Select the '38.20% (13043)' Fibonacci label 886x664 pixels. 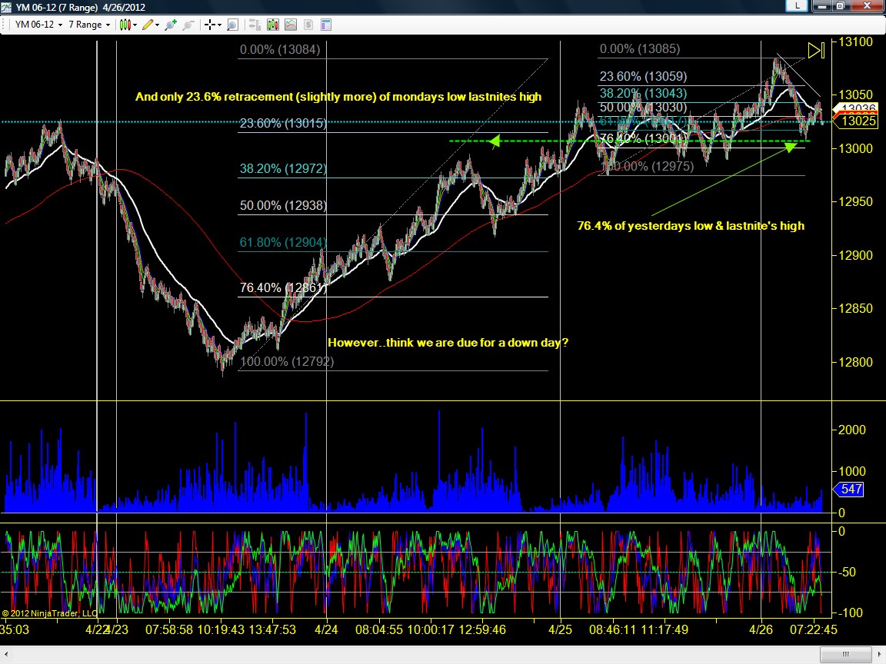click(643, 93)
